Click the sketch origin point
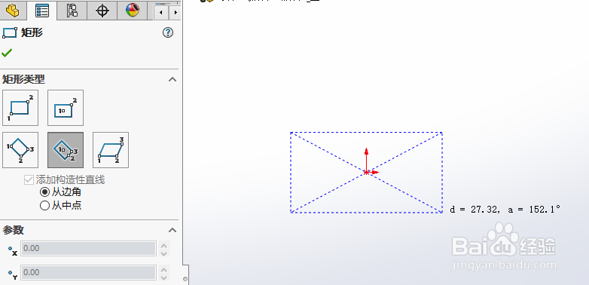Viewport: 589px width, 285px height. tap(366, 172)
